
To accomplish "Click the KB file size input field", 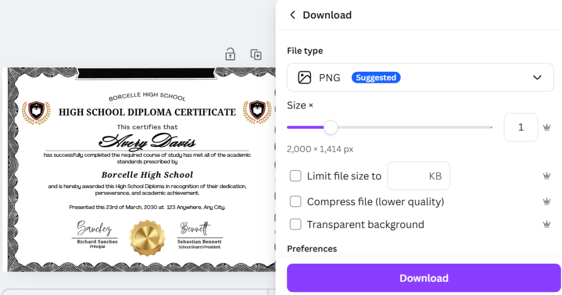I will tap(418, 176).
